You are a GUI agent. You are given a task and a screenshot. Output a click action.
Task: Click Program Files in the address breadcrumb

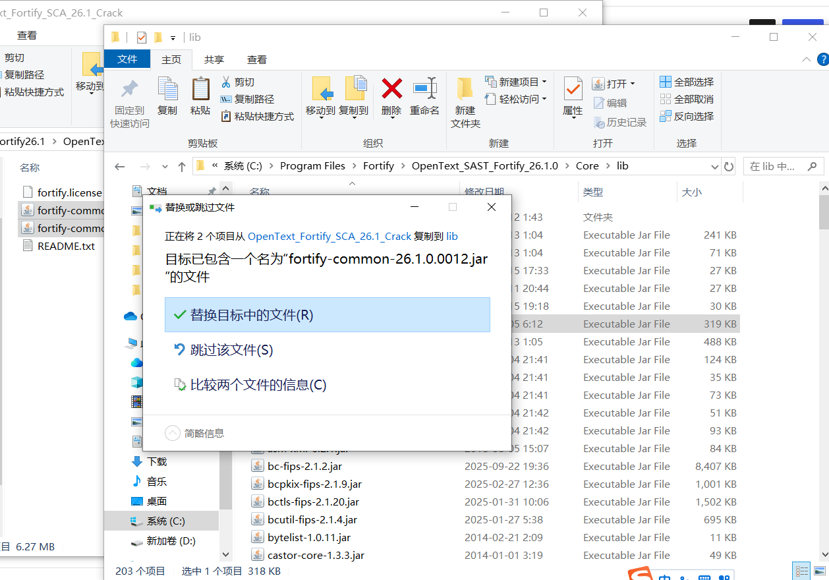coord(312,166)
